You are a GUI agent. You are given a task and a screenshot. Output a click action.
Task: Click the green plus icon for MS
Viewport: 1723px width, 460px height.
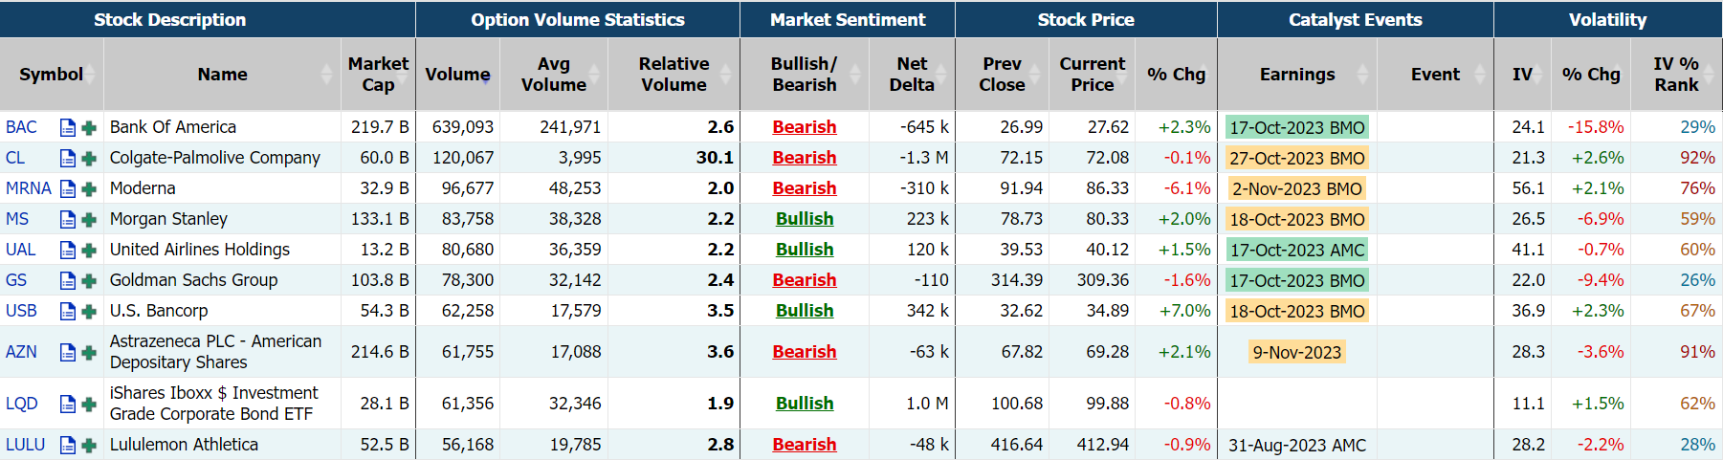pos(89,220)
